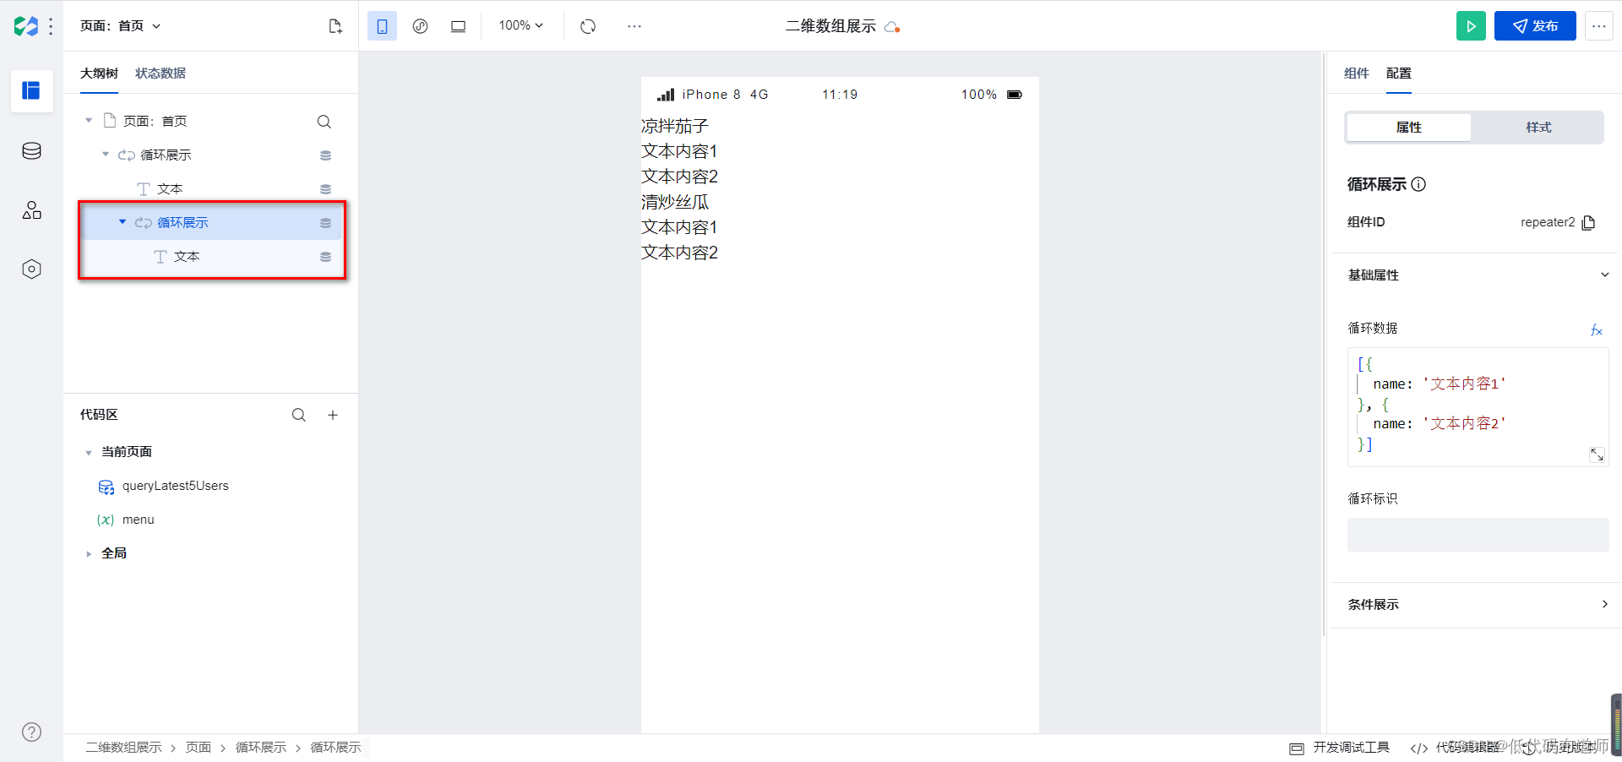Open the 开发调试工具 button
This screenshot has width=1622, height=762.
pos(1340,748)
